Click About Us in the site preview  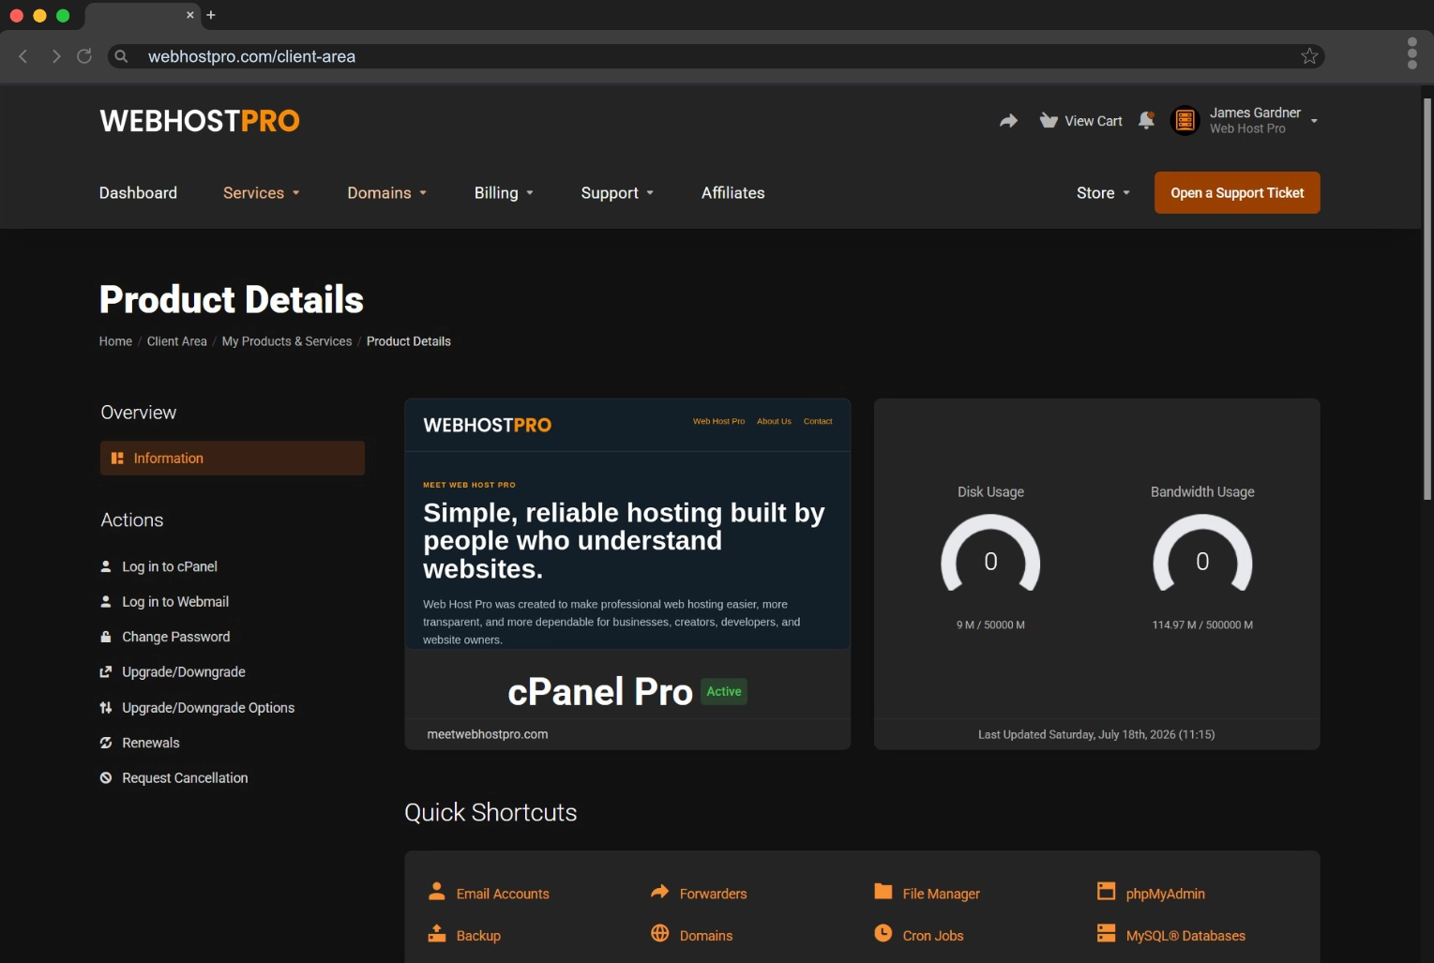coord(774,421)
